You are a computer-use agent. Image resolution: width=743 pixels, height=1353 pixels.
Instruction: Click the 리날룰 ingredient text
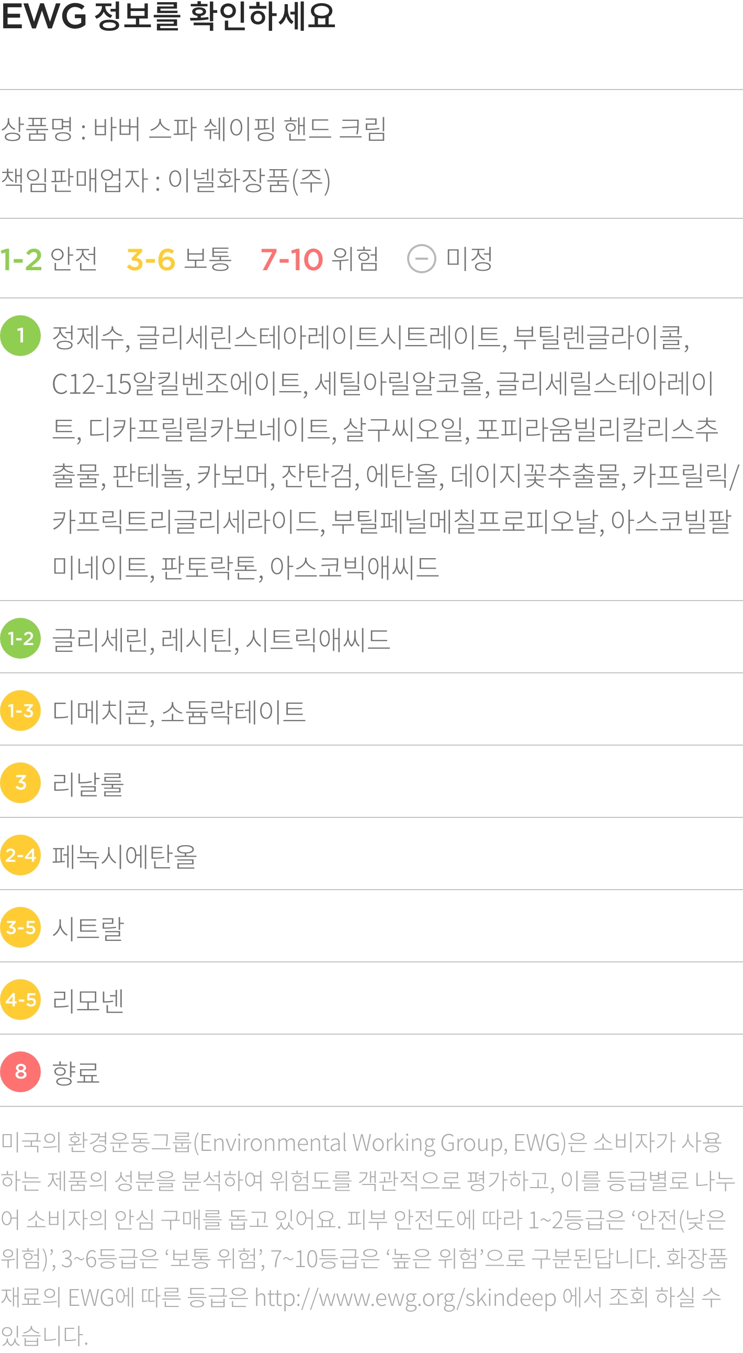click(88, 784)
